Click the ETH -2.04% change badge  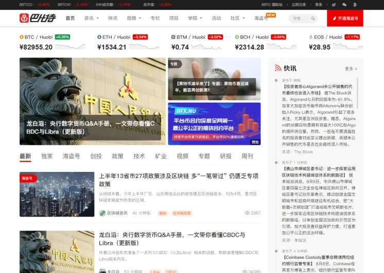(x=140, y=37)
